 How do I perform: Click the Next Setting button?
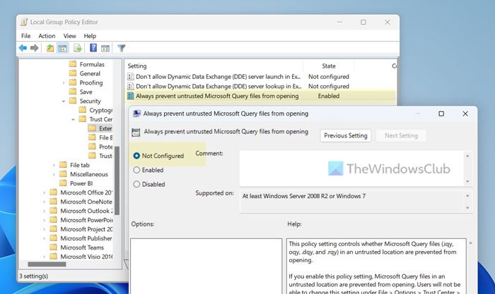(x=401, y=135)
